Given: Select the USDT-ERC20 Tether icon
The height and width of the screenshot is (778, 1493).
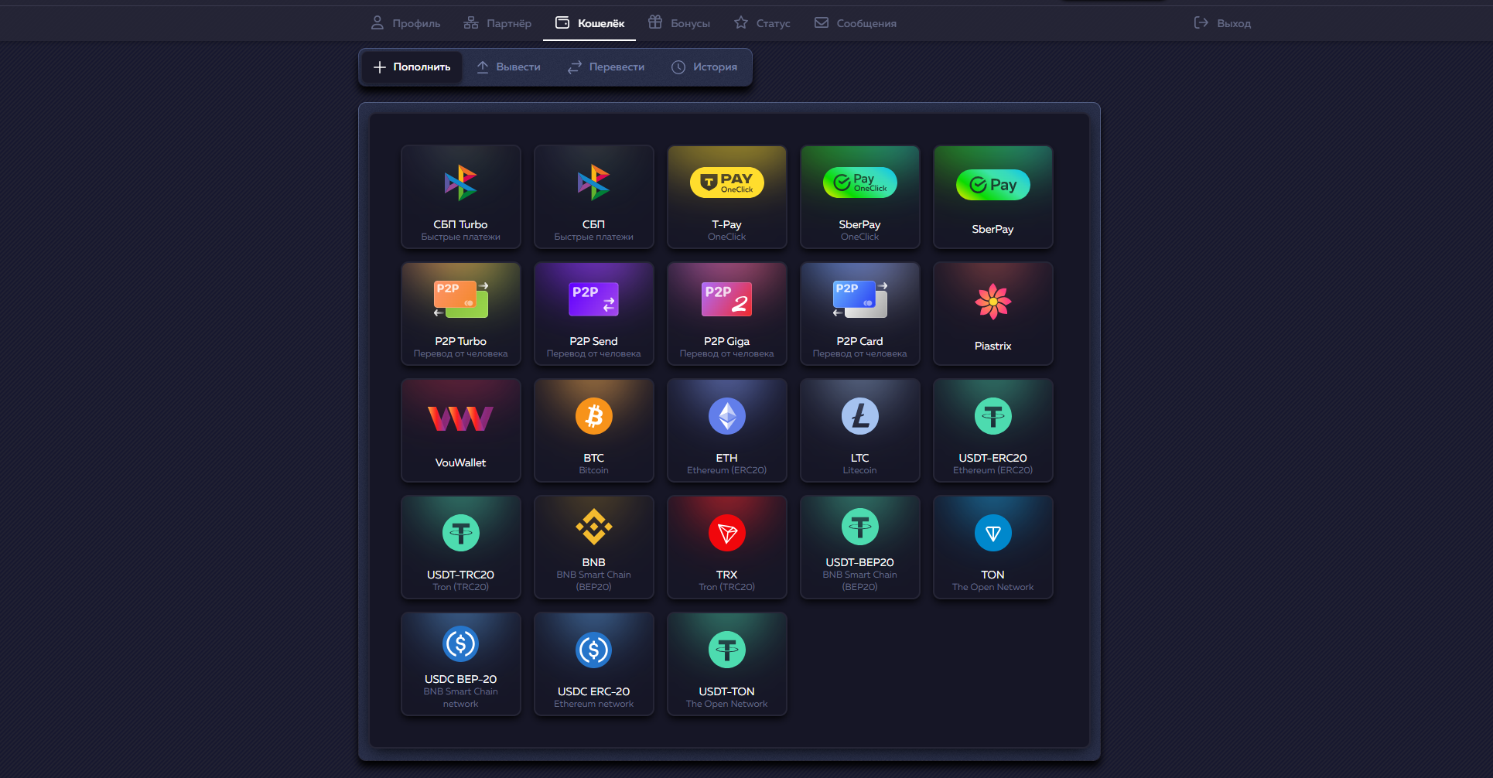Looking at the screenshot, I should coord(993,416).
